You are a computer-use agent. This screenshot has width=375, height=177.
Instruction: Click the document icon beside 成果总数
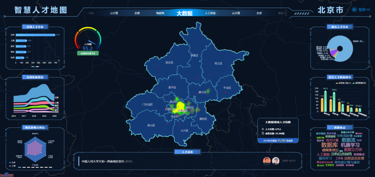click(x=263, y=133)
